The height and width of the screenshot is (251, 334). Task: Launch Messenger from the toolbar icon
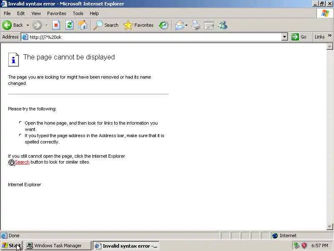pyautogui.click(x=223, y=25)
